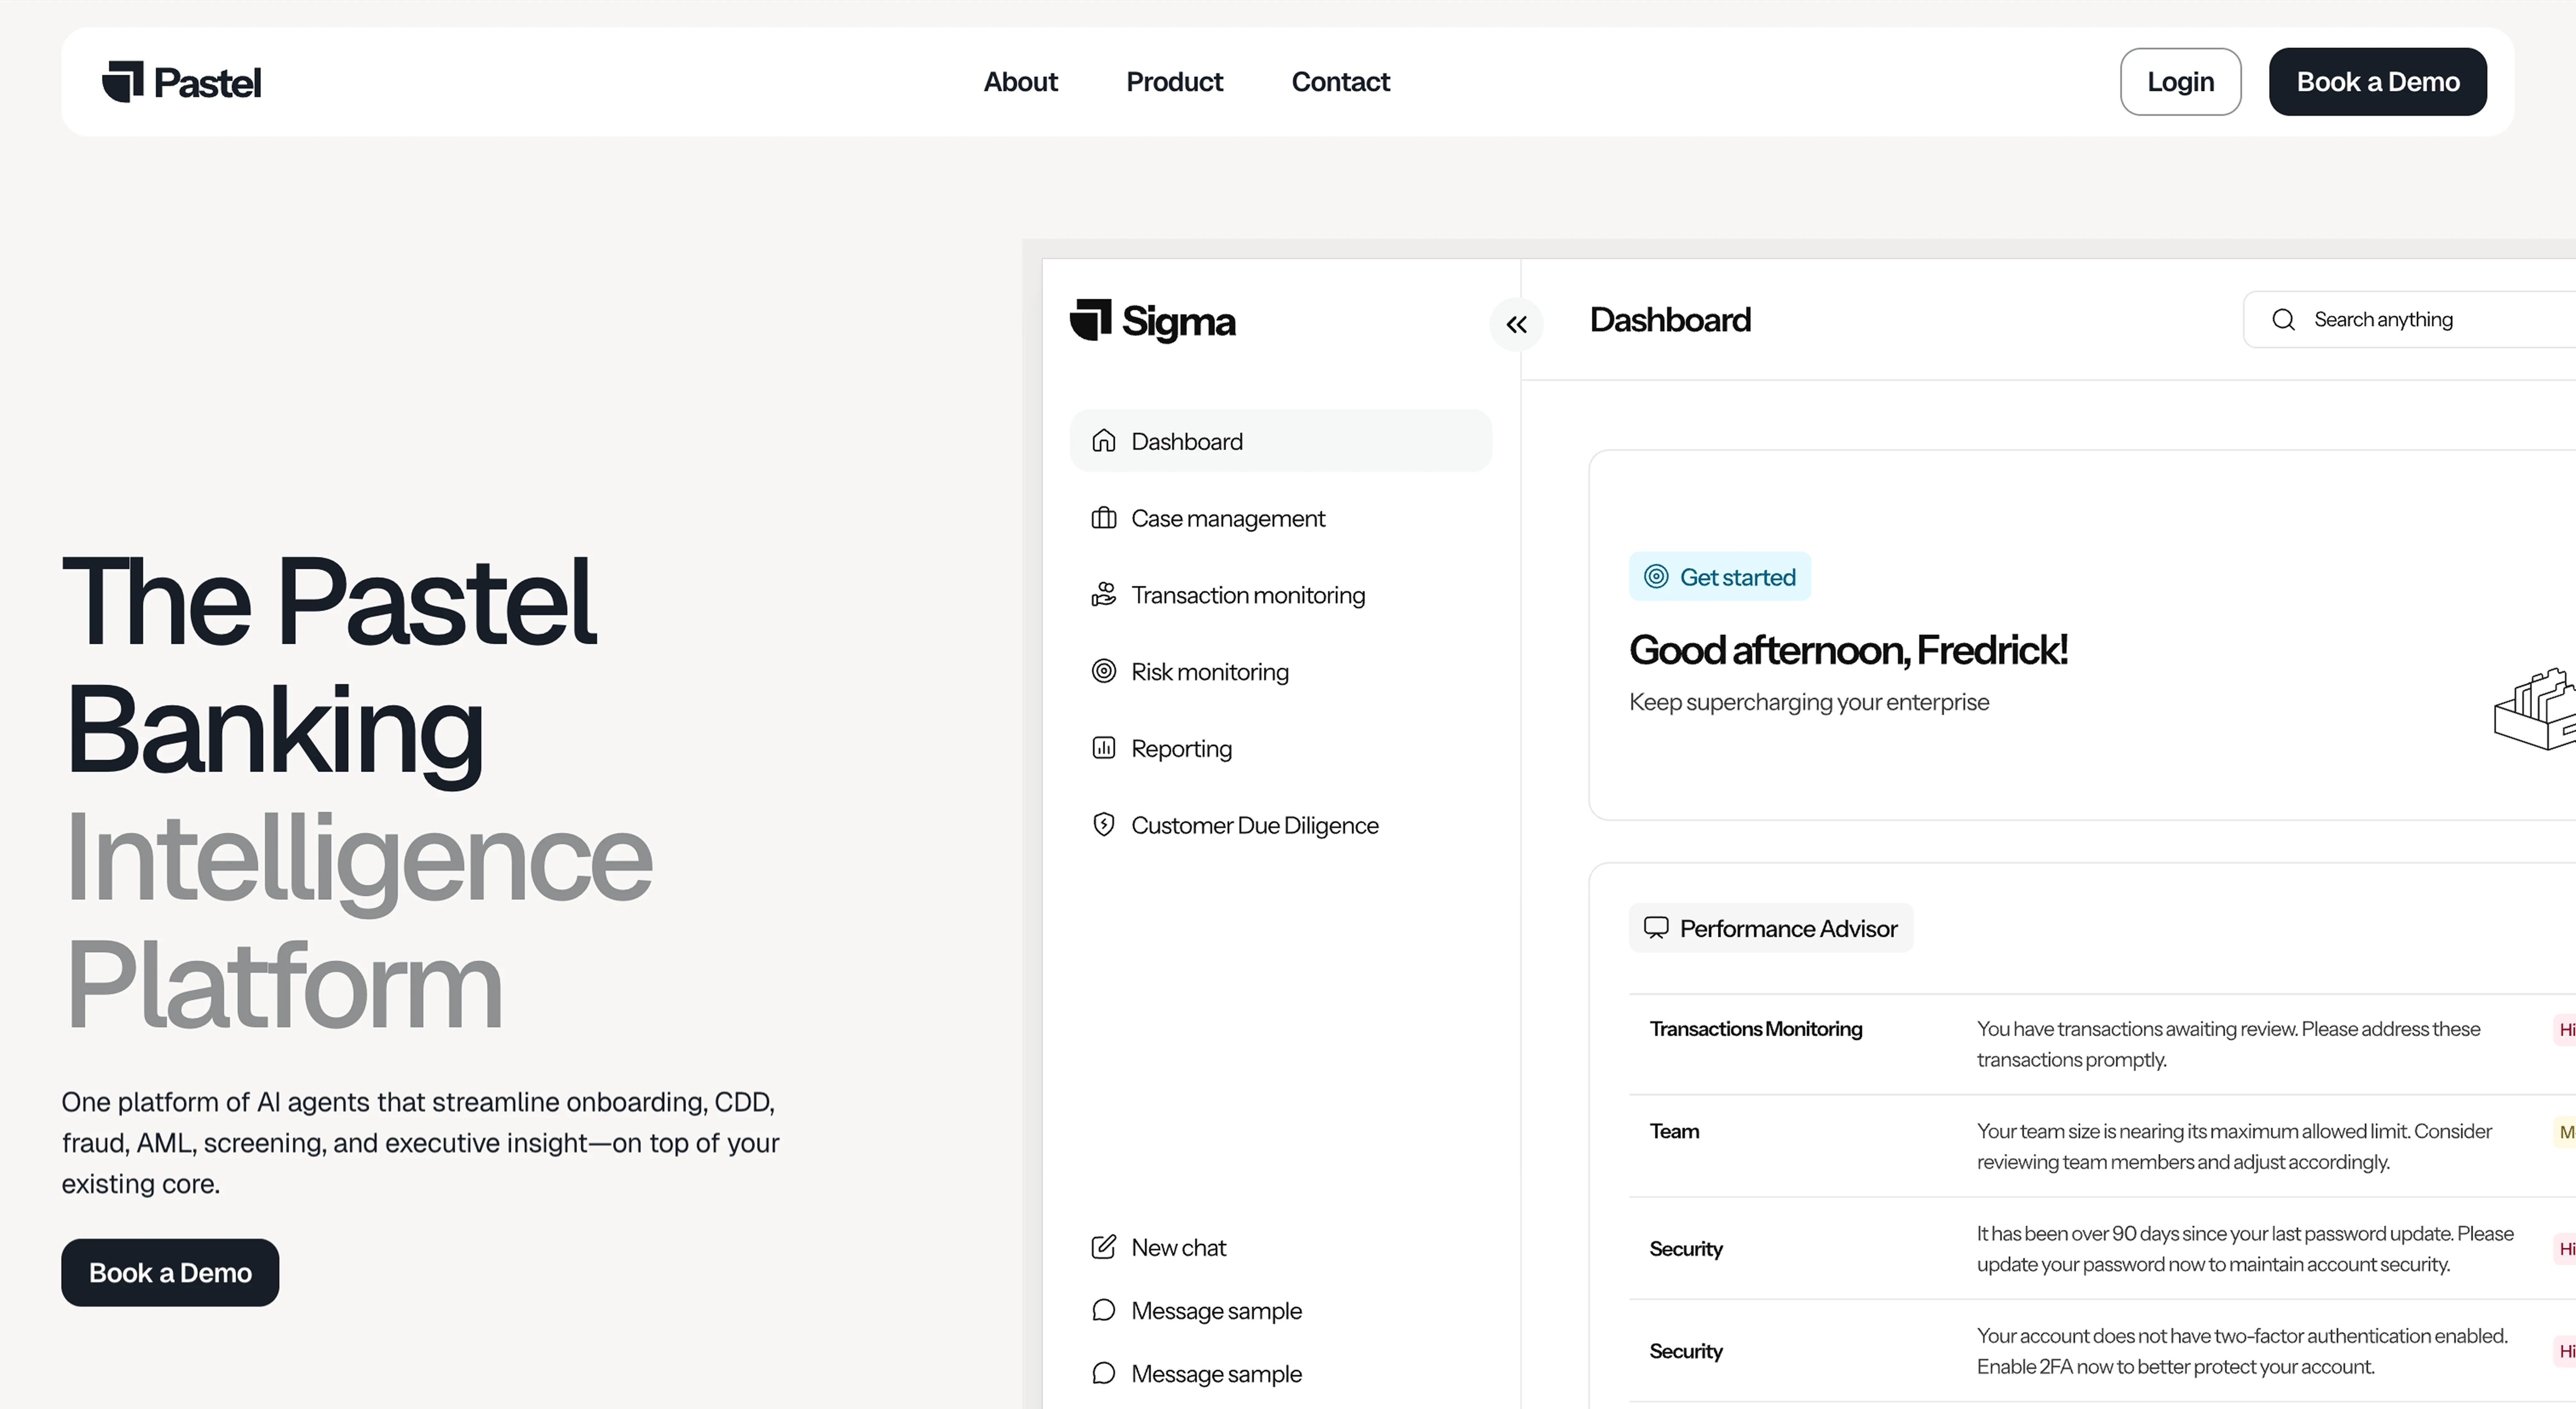Click the Customer Due Diligence shield icon
This screenshot has width=2576, height=1409.
1103,825
